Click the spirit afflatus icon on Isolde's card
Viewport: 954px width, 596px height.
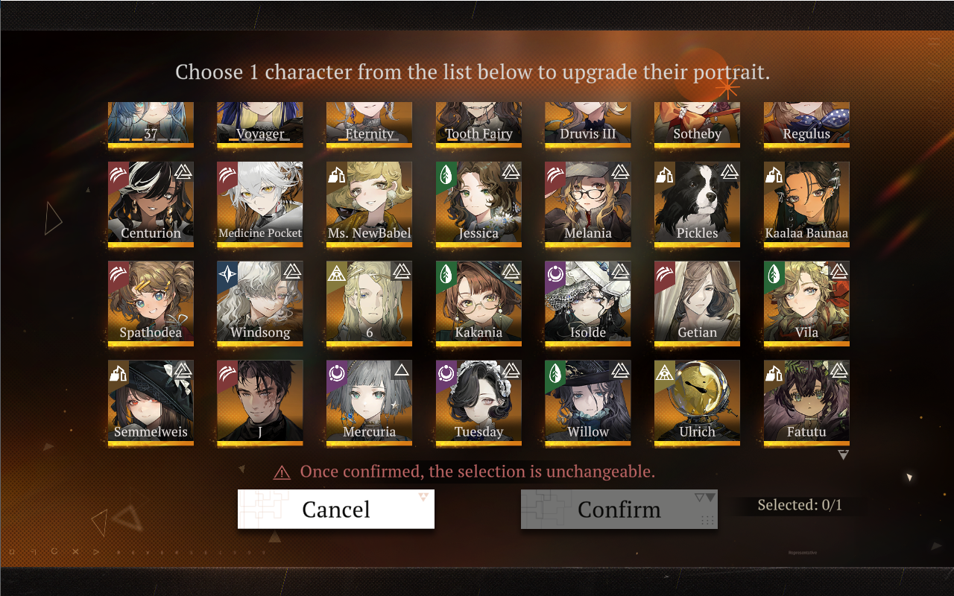555,274
